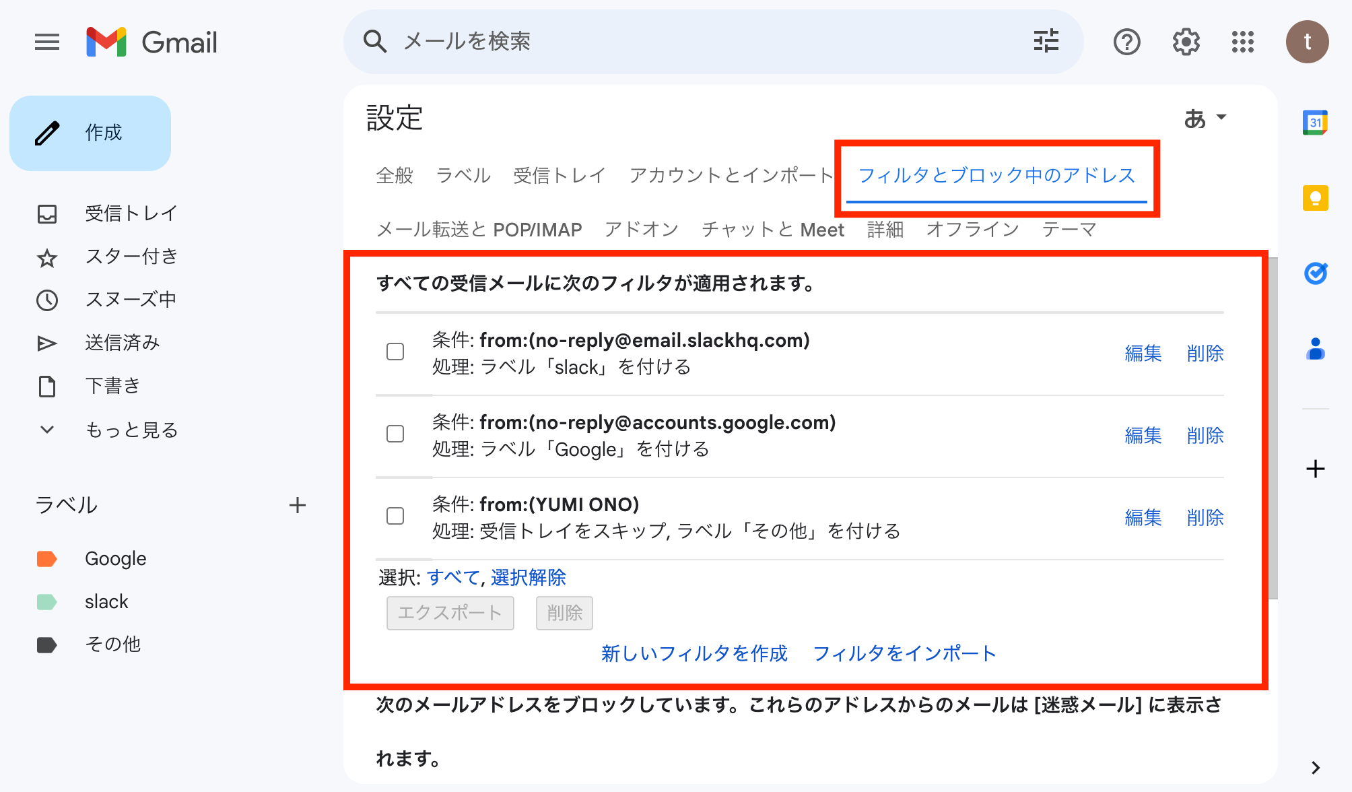Open the main menu hamburger icon

click(47, 42)
